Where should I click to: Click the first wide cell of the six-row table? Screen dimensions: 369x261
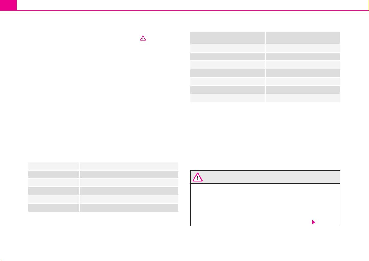[129, 166]
